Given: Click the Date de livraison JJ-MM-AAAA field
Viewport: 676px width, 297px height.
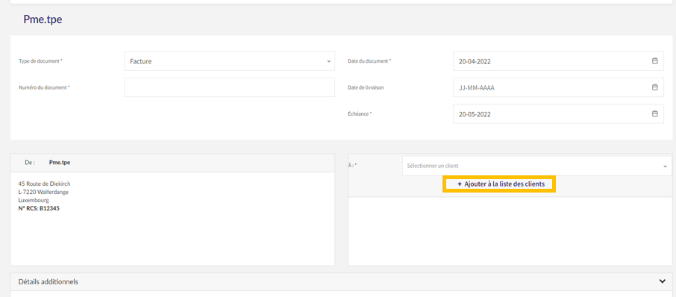Looking at the screenshot, I should [x=558, y=87].
